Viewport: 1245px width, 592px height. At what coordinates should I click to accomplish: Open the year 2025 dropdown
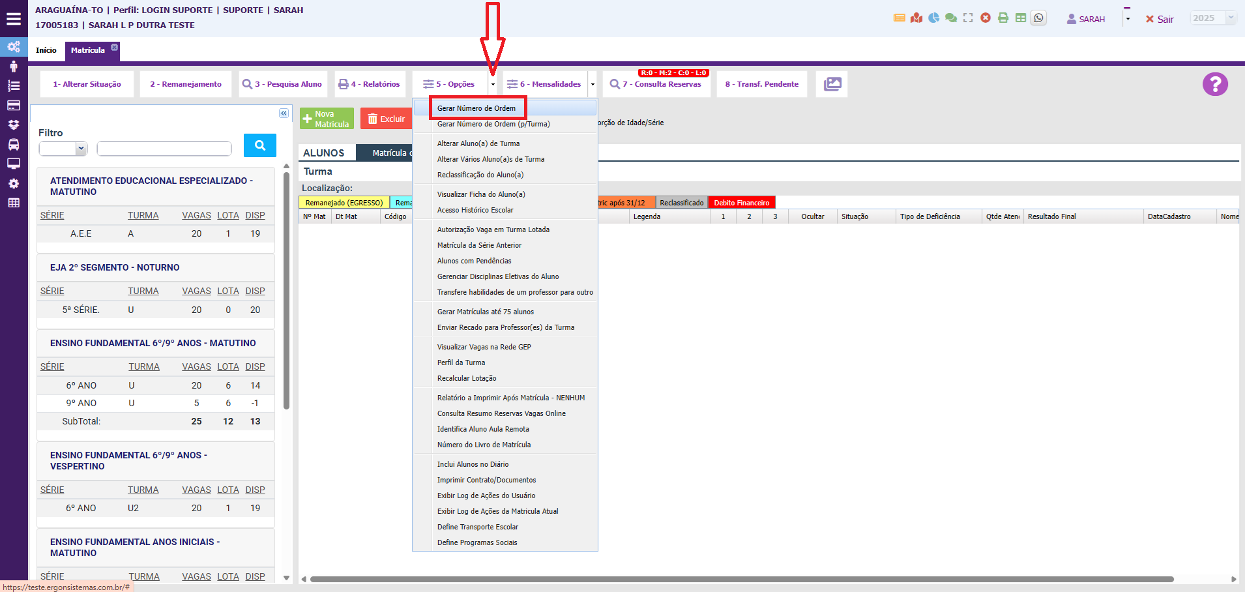pyautogui.click(x=1212, y=18)
